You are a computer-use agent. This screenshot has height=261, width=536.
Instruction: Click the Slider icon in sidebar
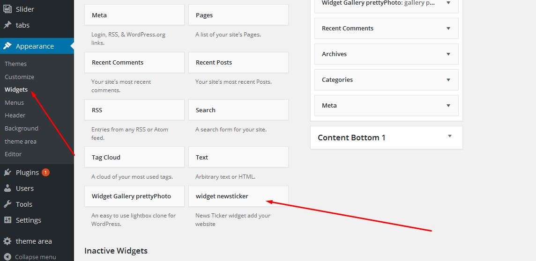(x=7, y=9)
